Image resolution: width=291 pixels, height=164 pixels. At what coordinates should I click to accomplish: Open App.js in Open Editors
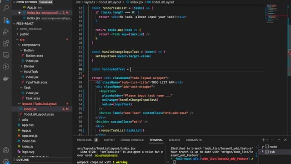tap(42, 7)
